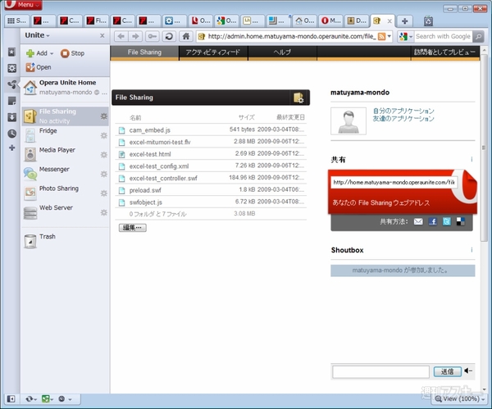
Task: Go forward to next page
Action: point(135,36)
